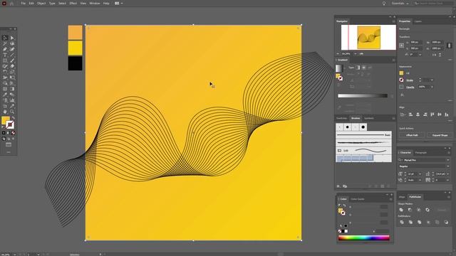Image resolution: width=456 pixels, height=256 pixels.
Task: Switch to the Symbols tab
Action: point(369,119)
